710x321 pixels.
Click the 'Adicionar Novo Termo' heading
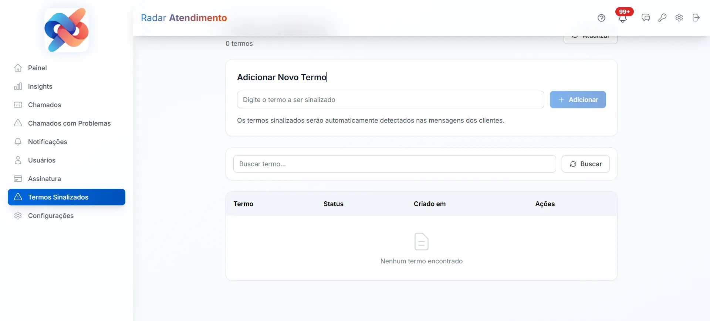282,77
